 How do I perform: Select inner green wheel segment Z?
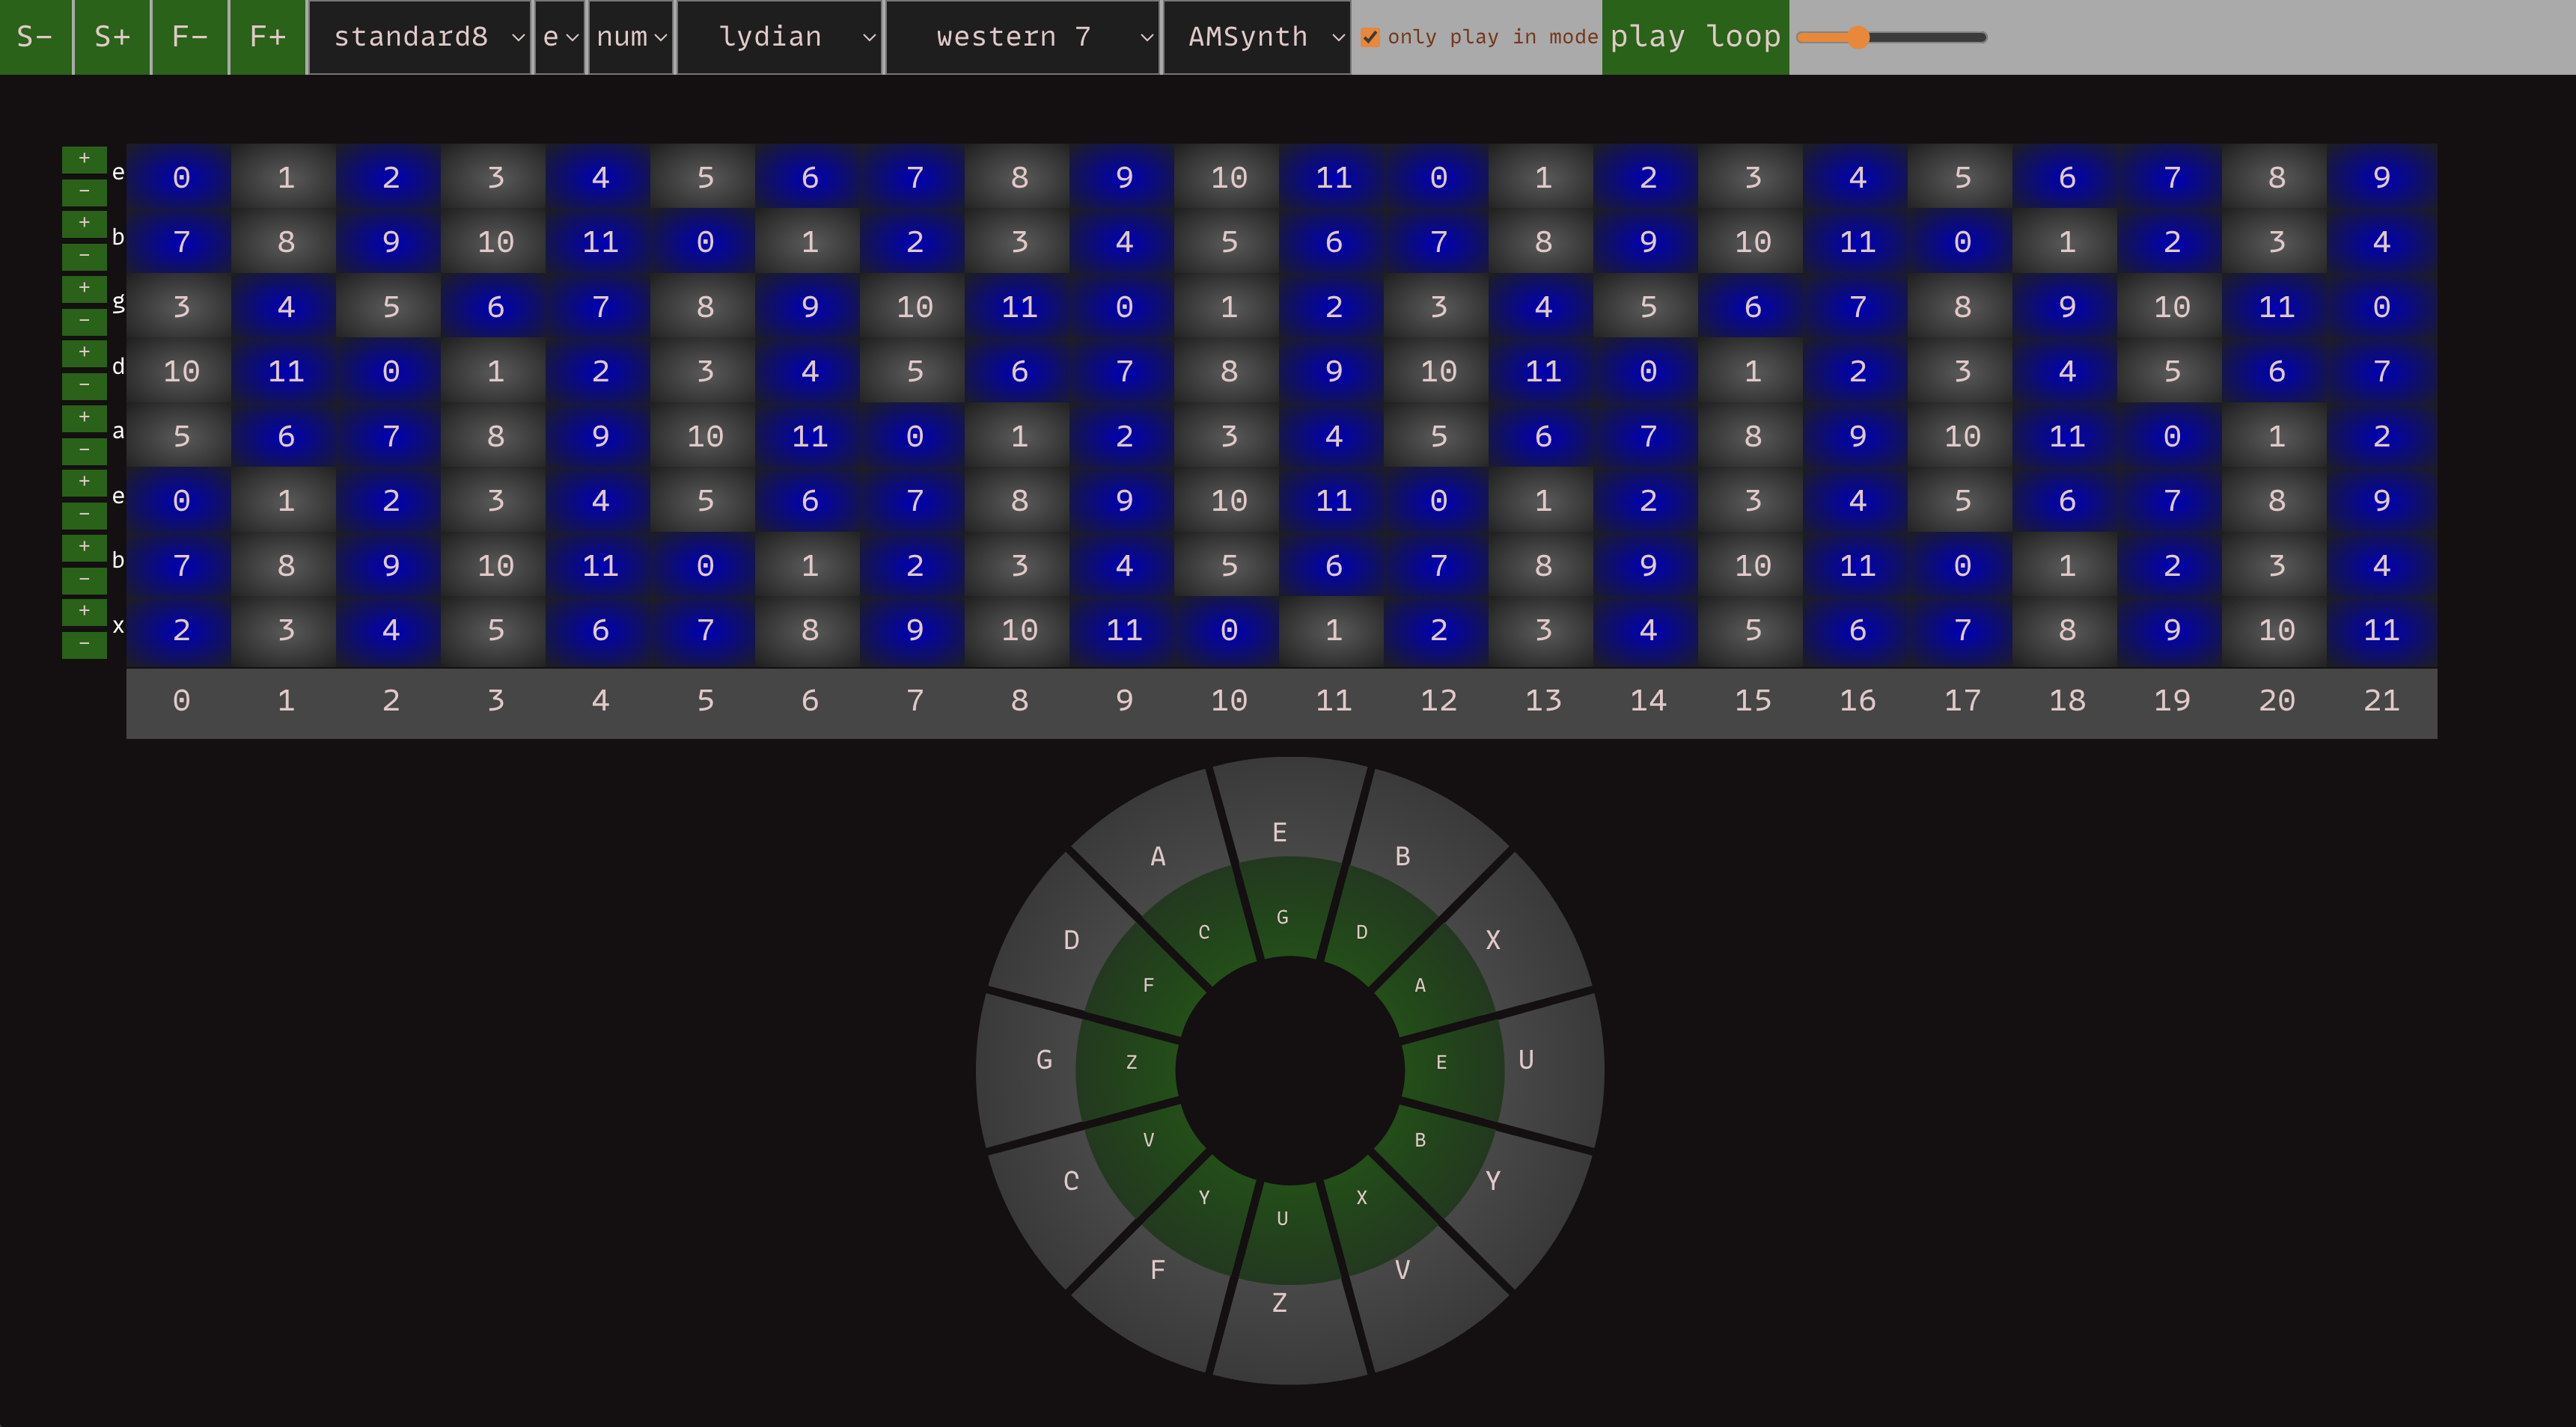1131,1062
